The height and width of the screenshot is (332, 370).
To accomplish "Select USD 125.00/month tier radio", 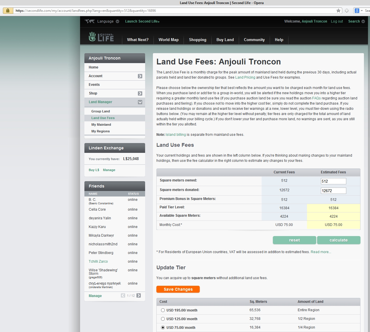I will click(163, 319).
